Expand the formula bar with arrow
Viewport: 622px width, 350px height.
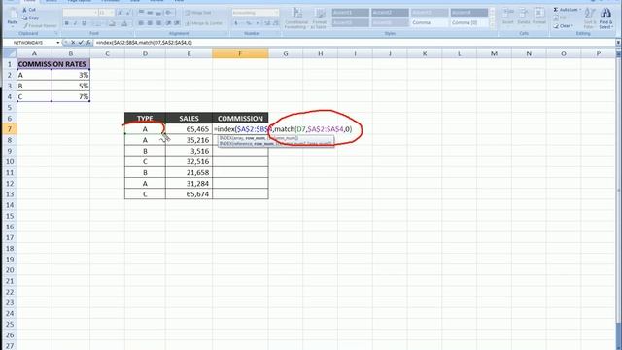point(618,42)
